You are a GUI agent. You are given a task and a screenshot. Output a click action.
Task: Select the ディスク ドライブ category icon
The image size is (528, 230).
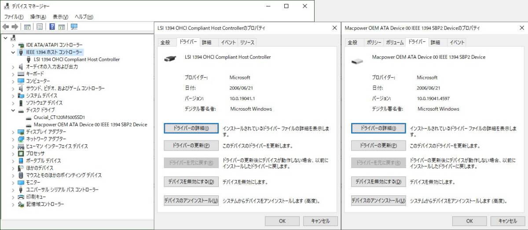coord(21,110)
